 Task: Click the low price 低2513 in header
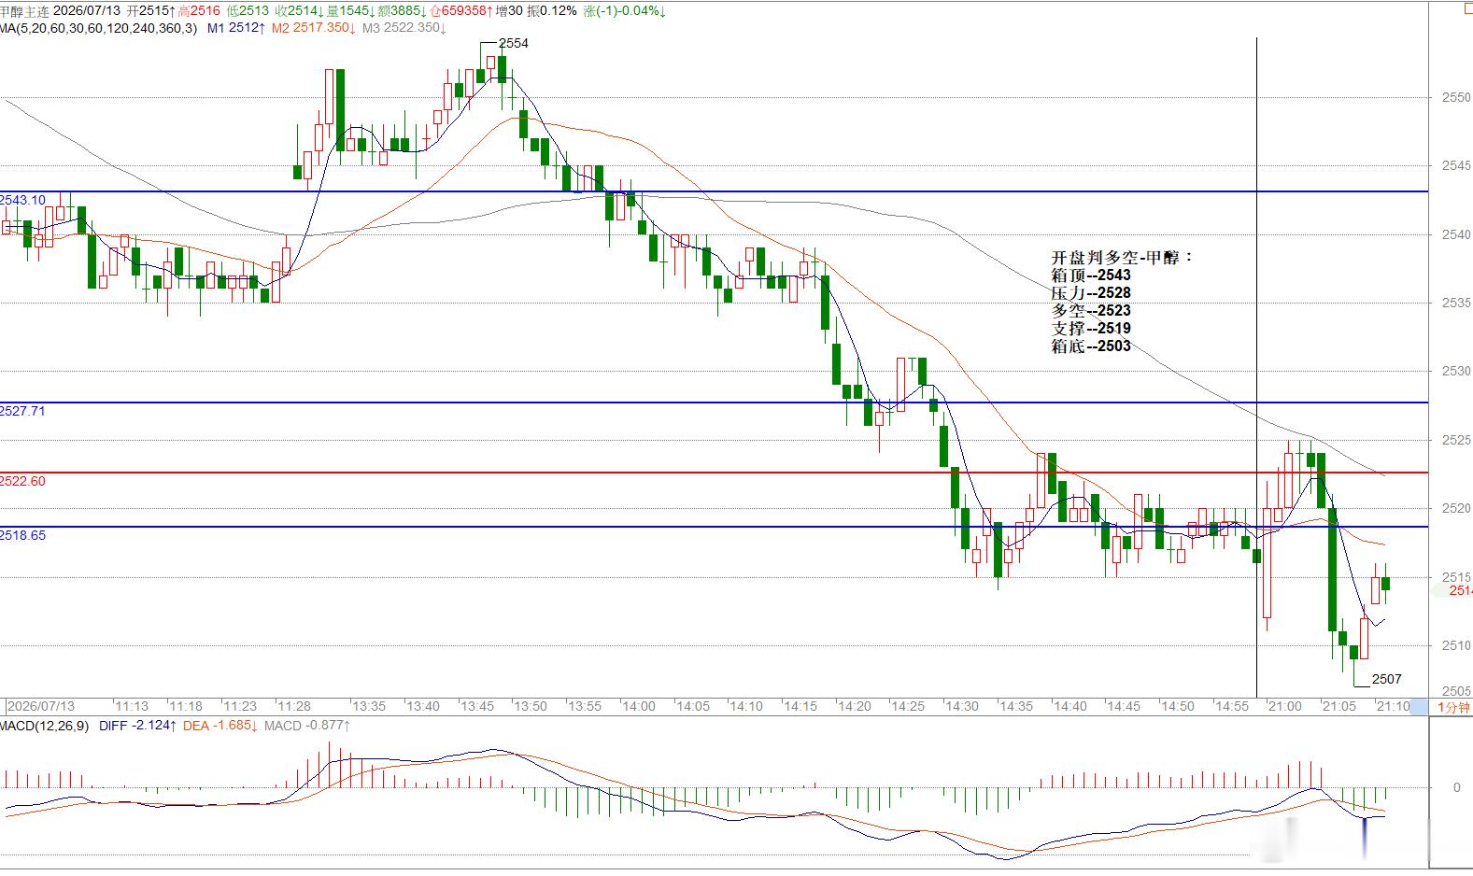tap(248, 11)
